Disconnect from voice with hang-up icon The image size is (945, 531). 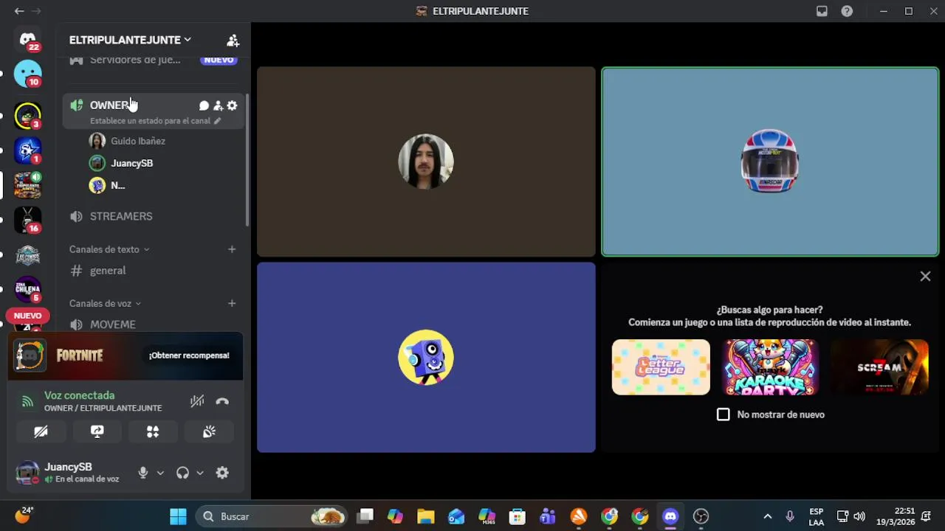(222, 402)
